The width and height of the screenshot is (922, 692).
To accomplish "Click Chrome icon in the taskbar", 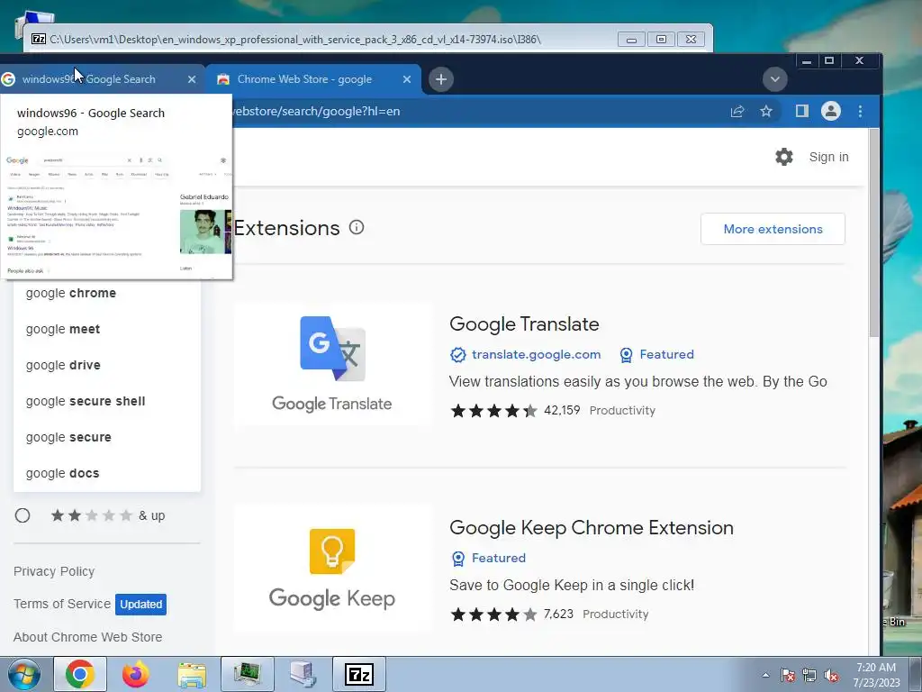I will (x=80, y=674).
